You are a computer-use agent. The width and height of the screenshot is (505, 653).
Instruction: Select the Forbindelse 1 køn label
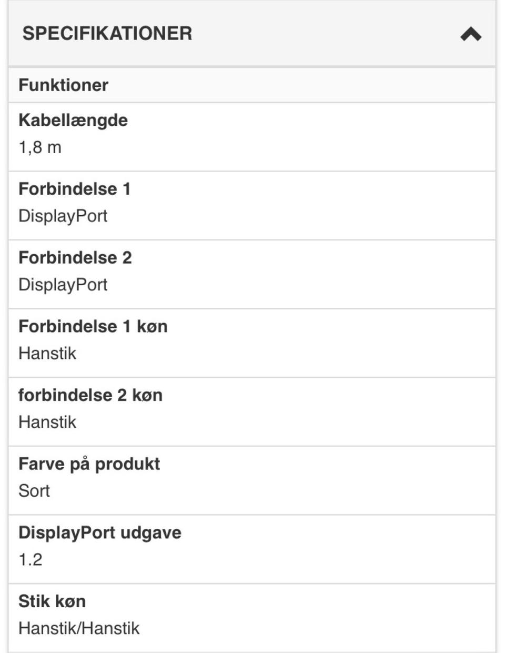[93, 327]
